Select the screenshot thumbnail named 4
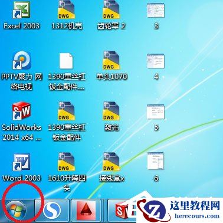Screen dimensions: 223x223 point(156,61)
